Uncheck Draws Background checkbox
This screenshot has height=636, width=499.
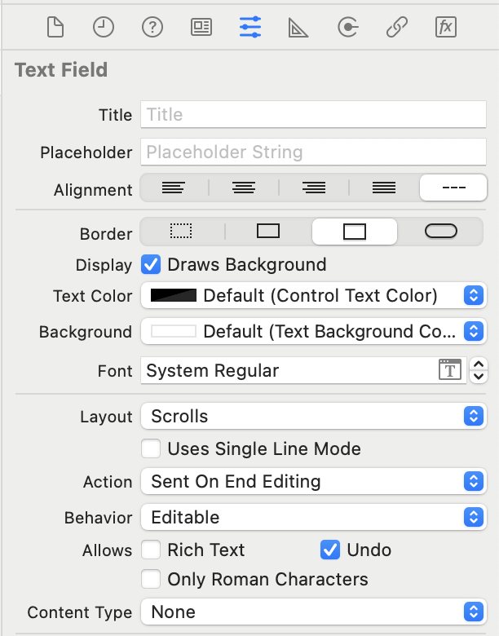pyautogui.click(x=151, y=264)
